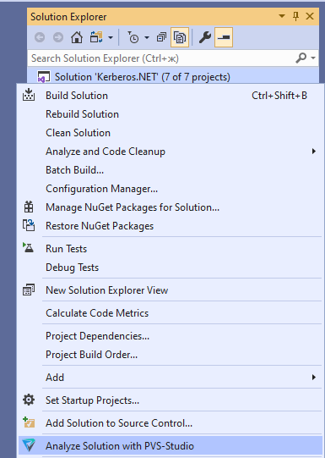Click the Pending Changes Filter clock icon
The image size is (325, 458).
pos(133,37)
